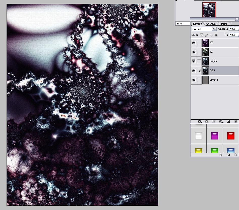Open the Normal blend mode dropdown
239x210 pixels.
click(204, 29)
